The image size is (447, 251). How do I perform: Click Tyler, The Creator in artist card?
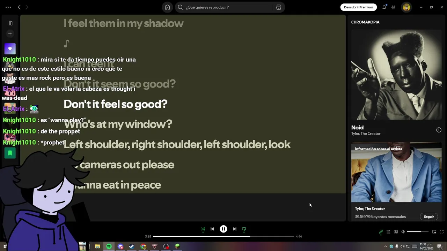tap(370, 208)
